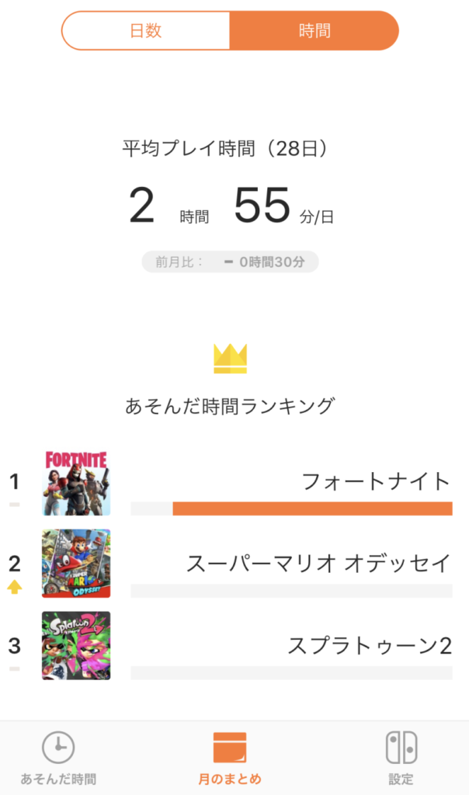Tap the 平均プレイ時間（28日） heading

225,148
